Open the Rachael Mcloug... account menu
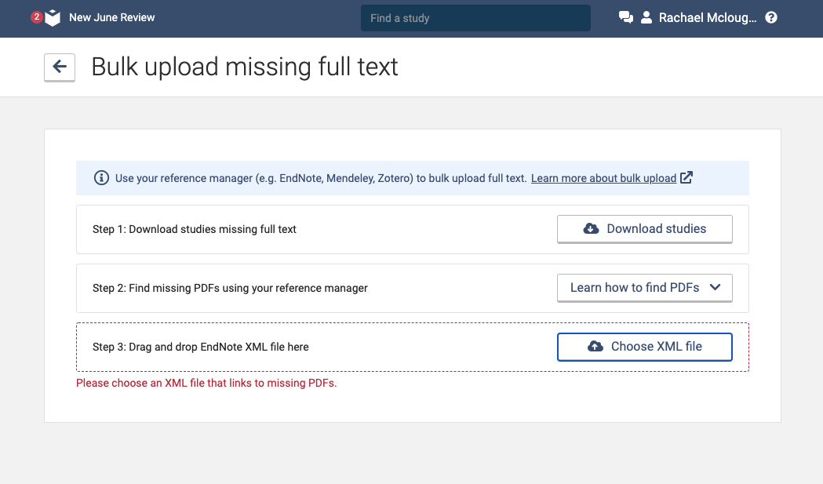Viewport: 823px width, 484px height. pos(708,17)
